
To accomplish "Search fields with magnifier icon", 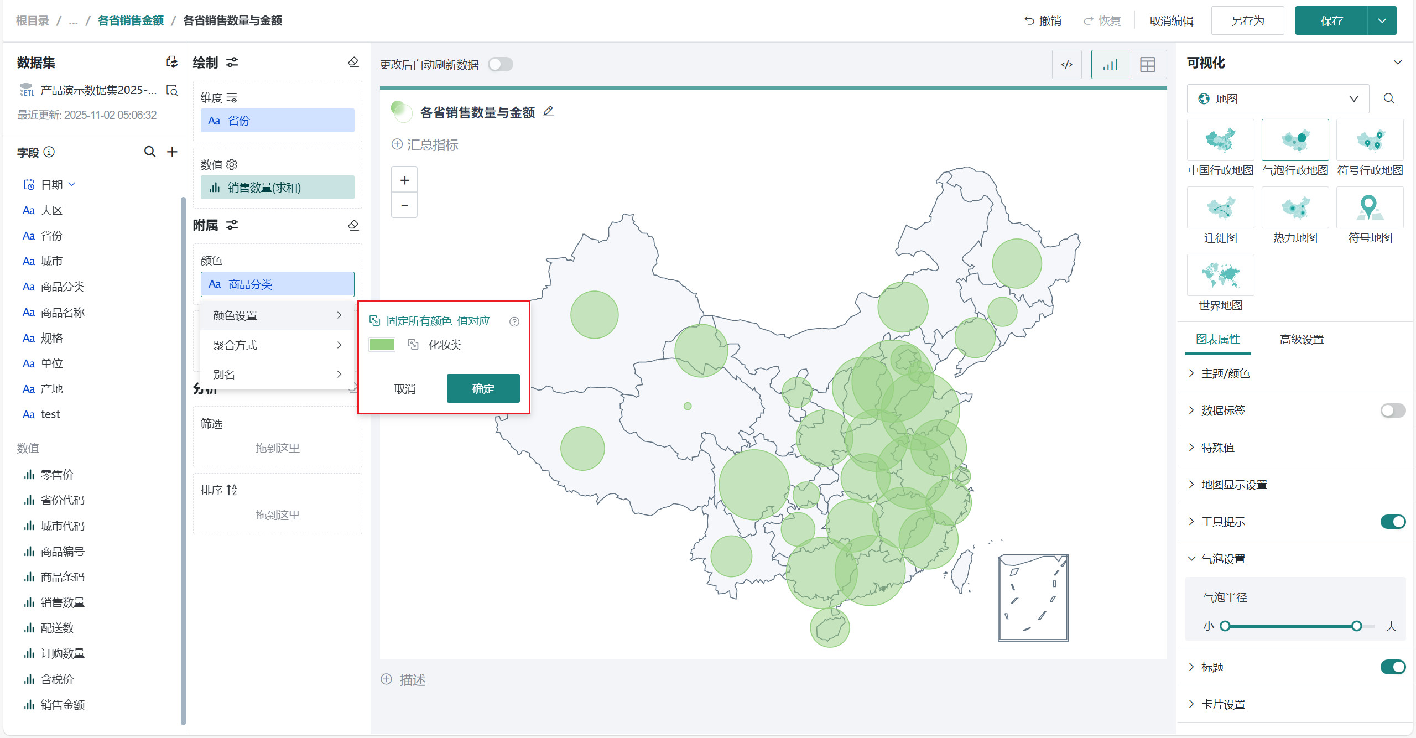I will point(149,152).
